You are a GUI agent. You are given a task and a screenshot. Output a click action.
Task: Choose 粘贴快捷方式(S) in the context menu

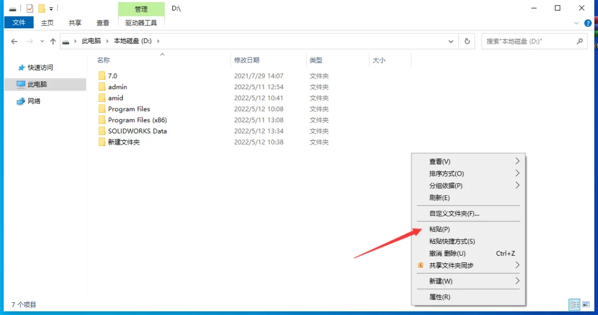(x=468, y=241)
